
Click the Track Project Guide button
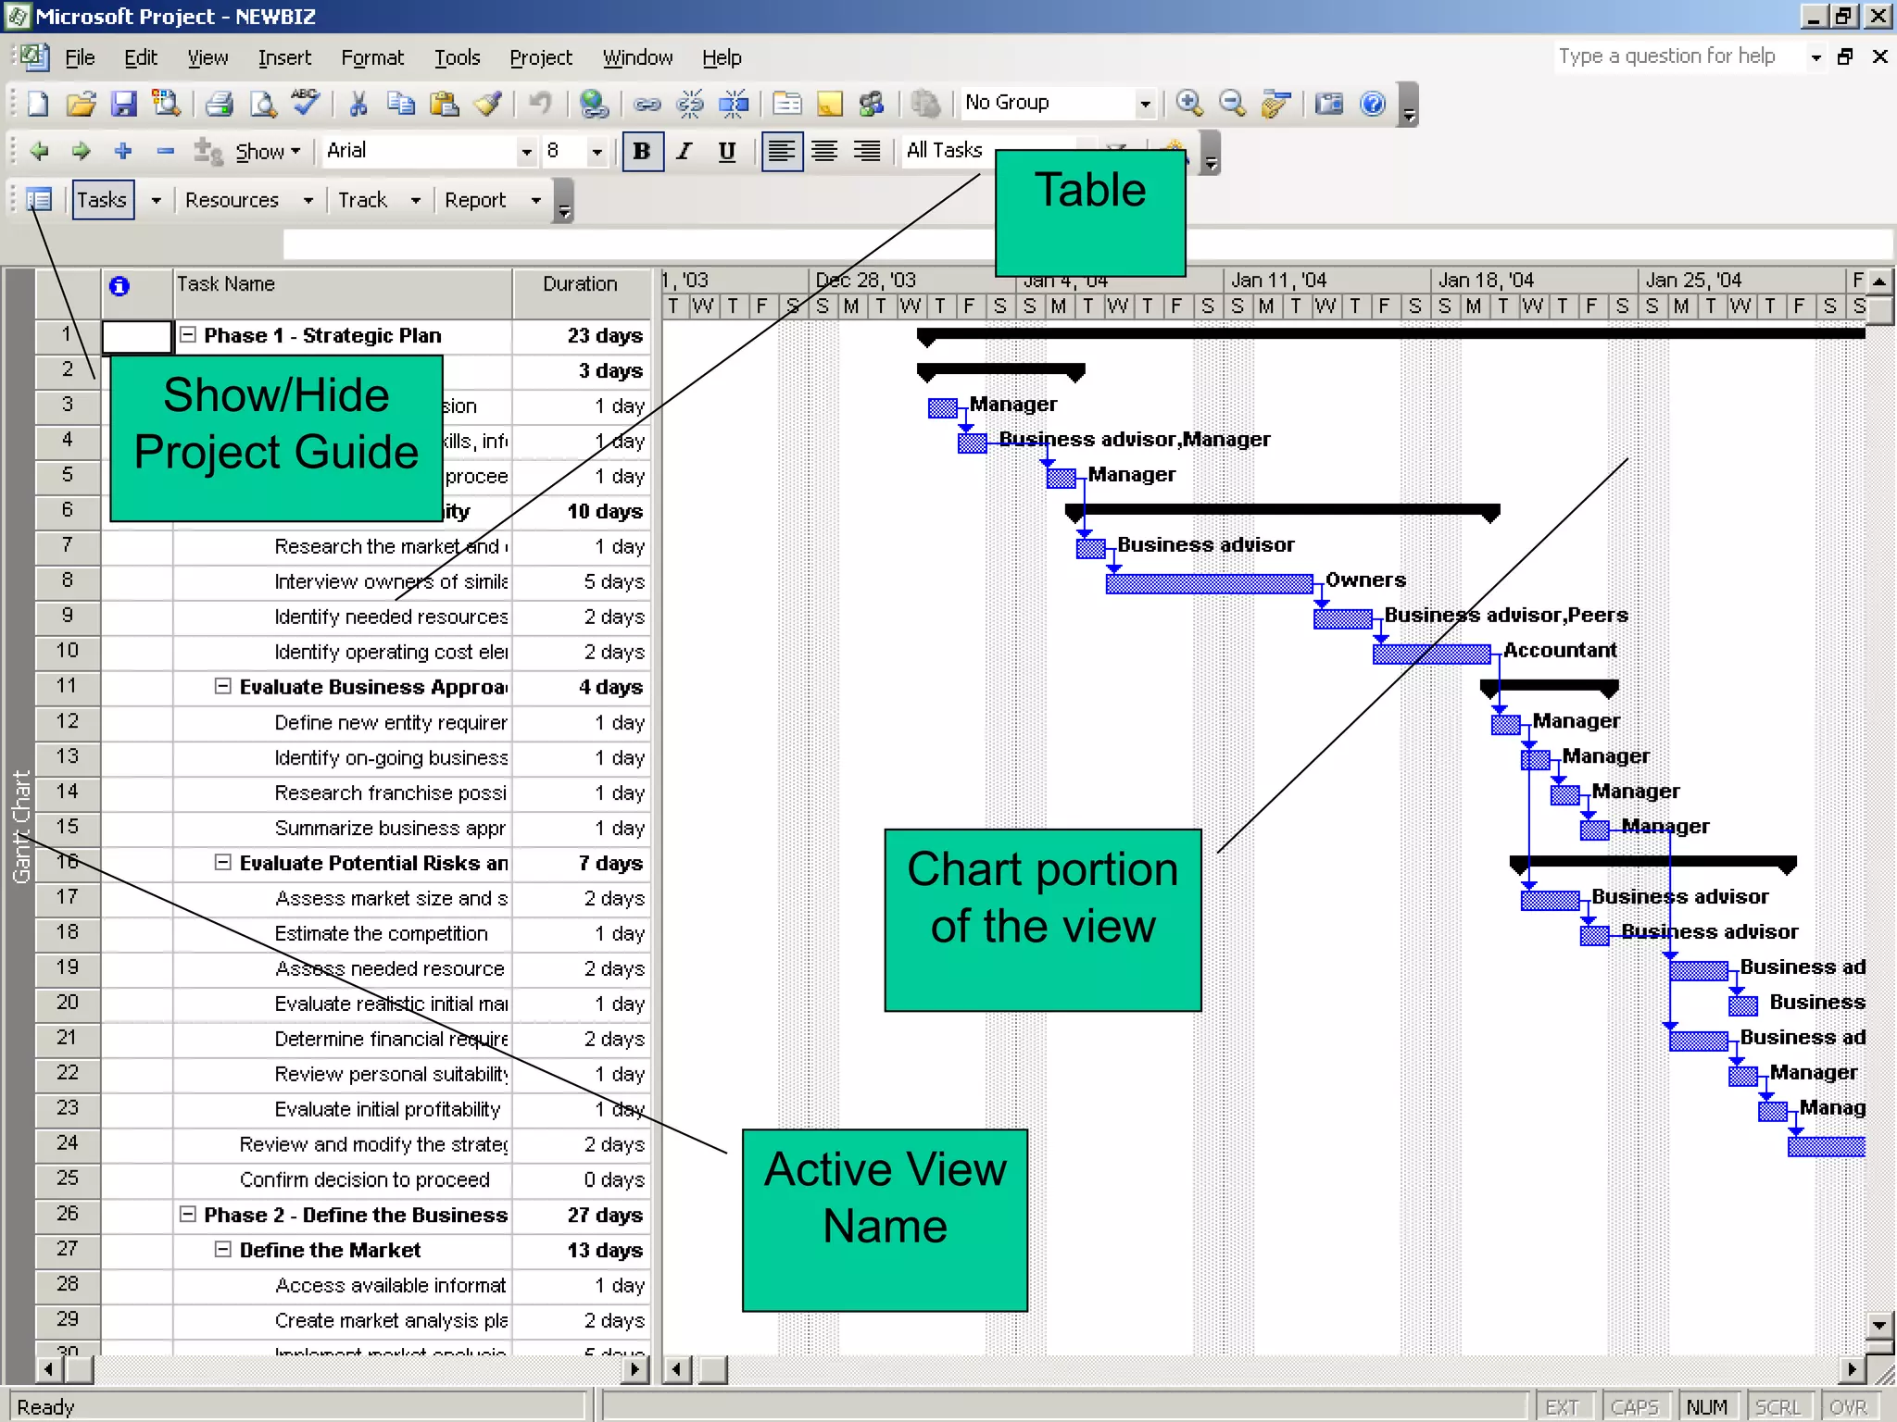[362, 200]
